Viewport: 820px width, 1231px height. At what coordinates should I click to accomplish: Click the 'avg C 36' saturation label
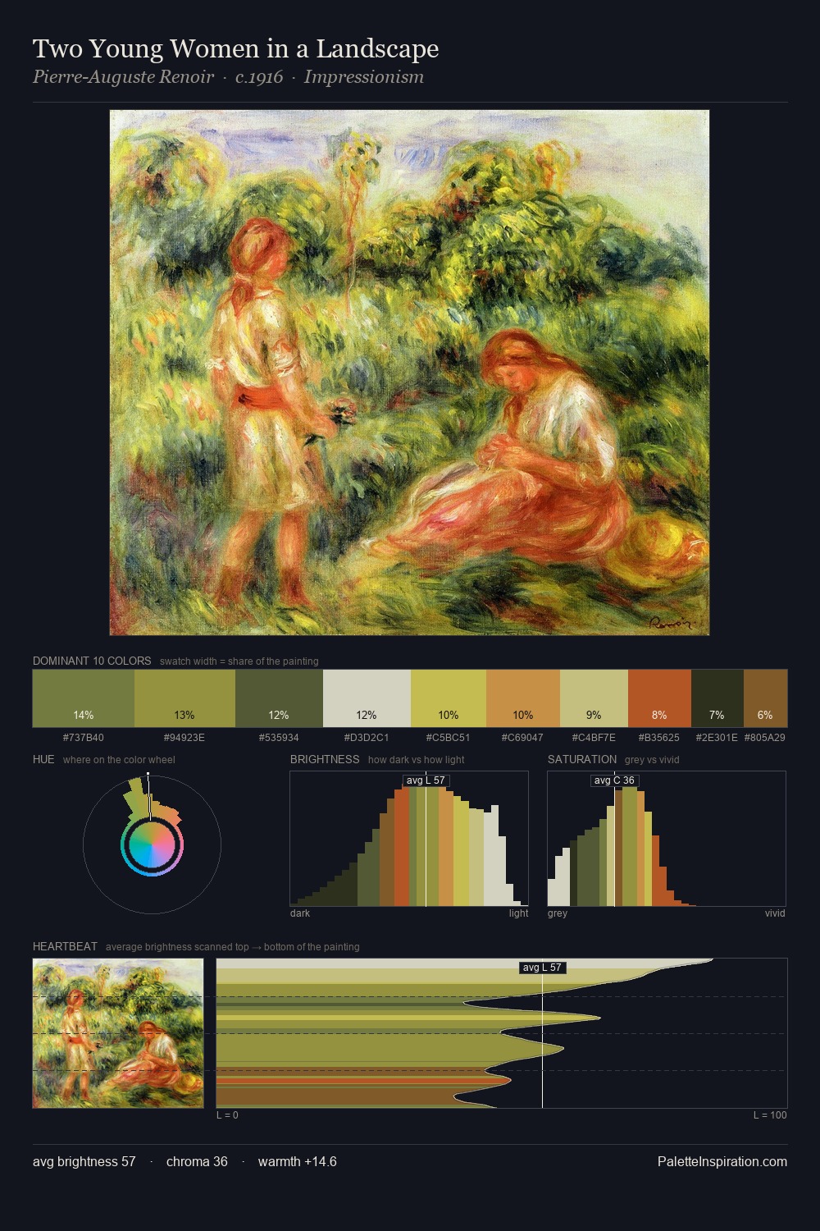[614, 780]
